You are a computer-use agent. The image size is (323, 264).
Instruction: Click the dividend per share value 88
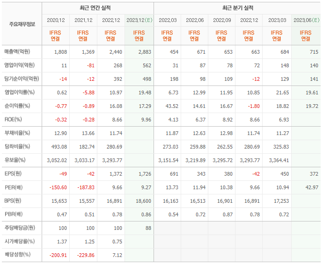click(x=148, y=228)
